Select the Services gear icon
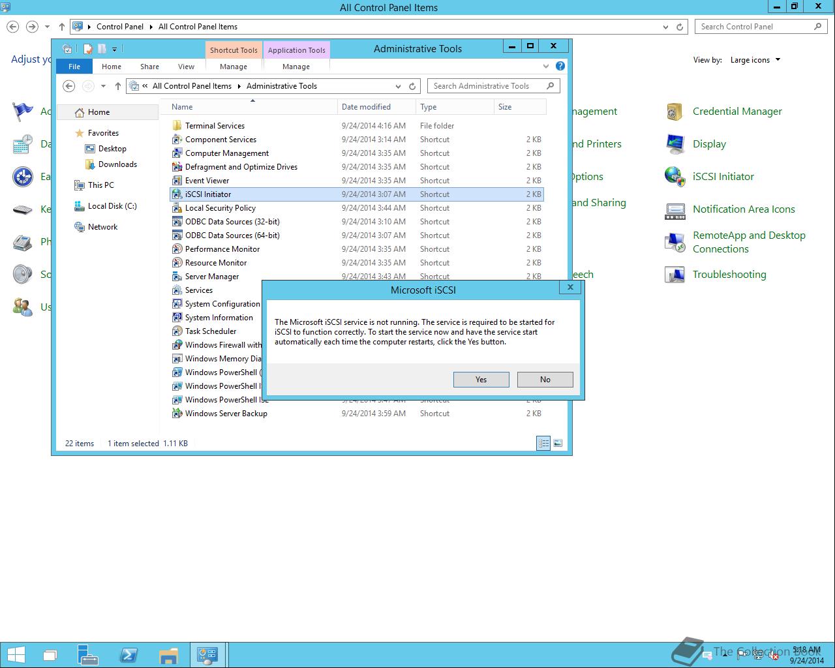Screen dimensions: 835x668 177,290
